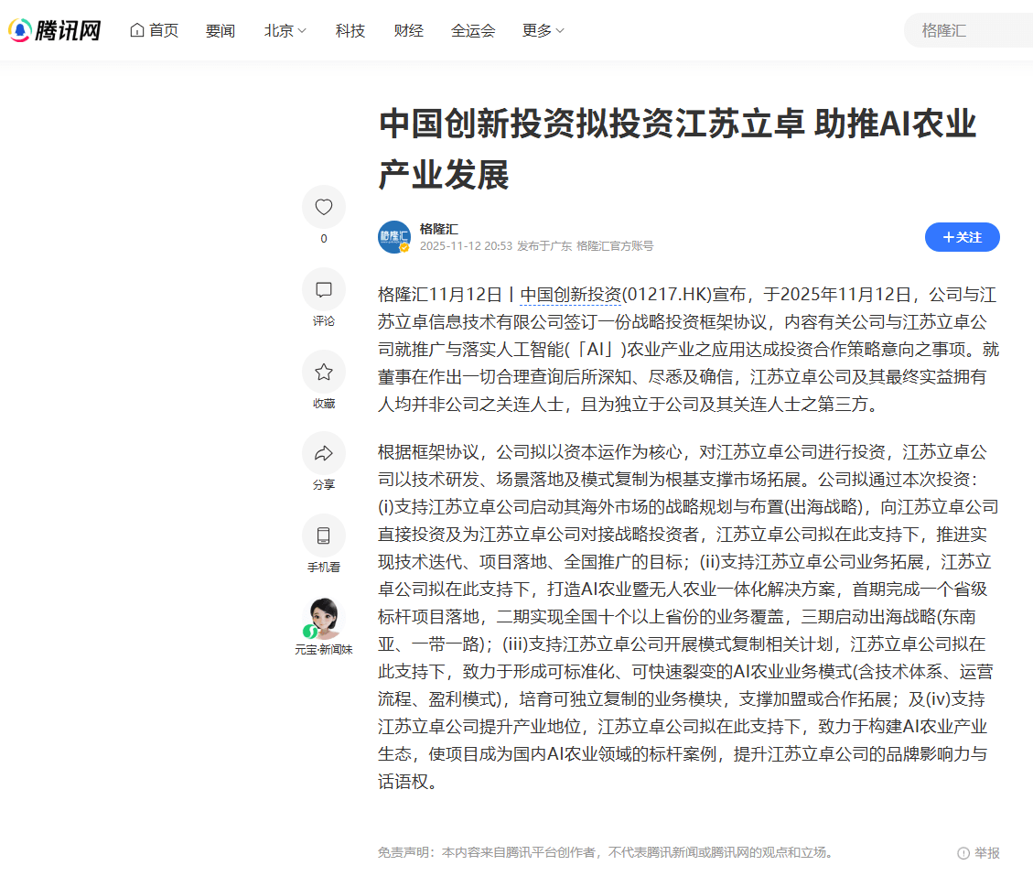Click the Tencent penguin logo
The height and width of the screenshot is (887, 1033).
[20, 30]
